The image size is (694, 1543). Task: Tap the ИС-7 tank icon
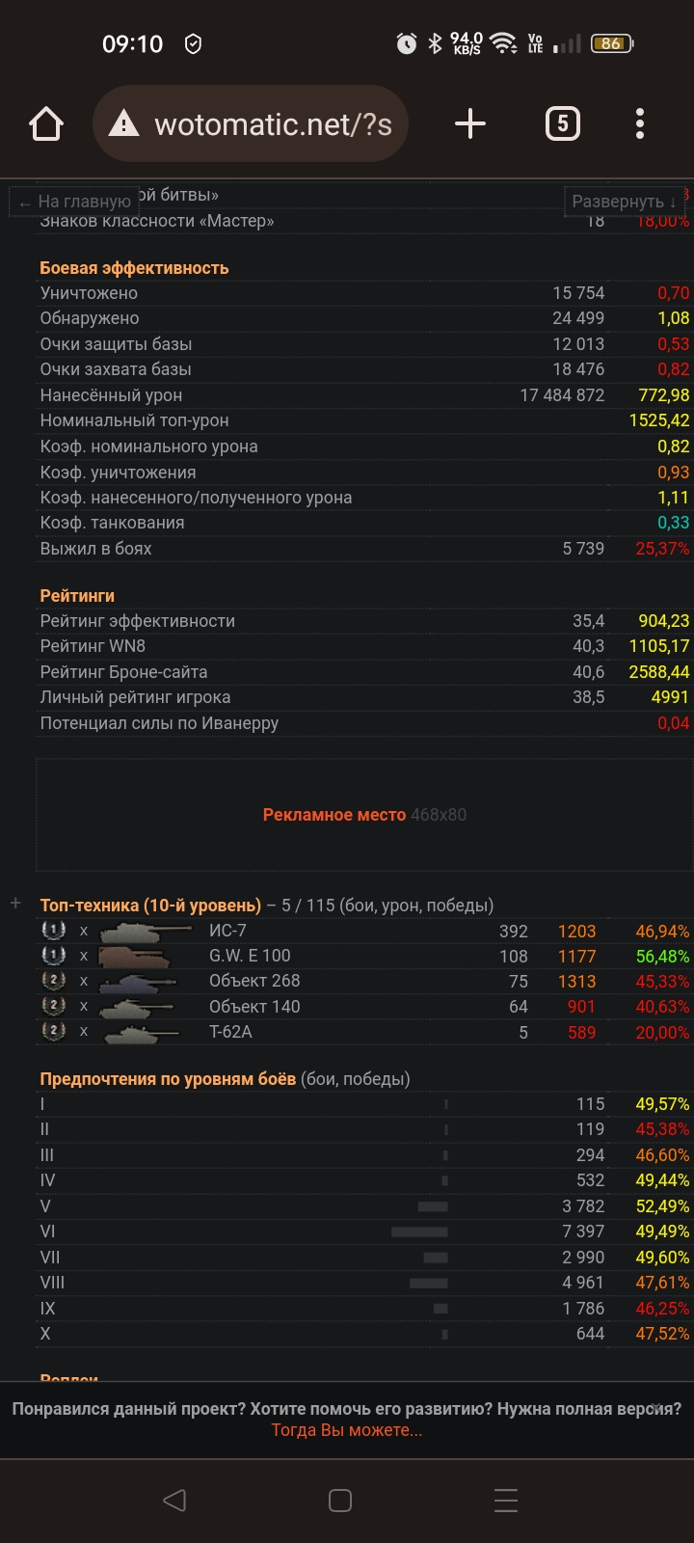145,931
